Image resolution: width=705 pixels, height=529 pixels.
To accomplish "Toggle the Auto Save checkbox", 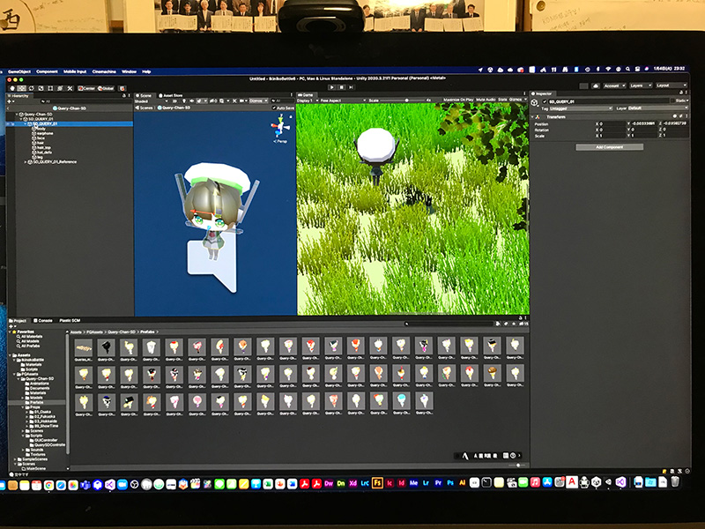I will 274,108.
